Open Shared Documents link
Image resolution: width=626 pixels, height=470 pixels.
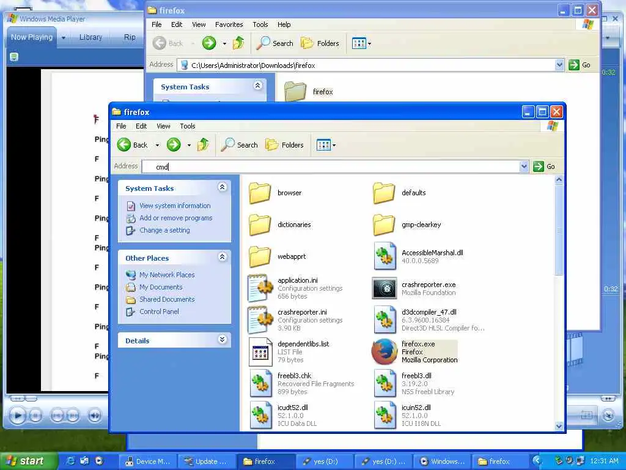point(167,299)
